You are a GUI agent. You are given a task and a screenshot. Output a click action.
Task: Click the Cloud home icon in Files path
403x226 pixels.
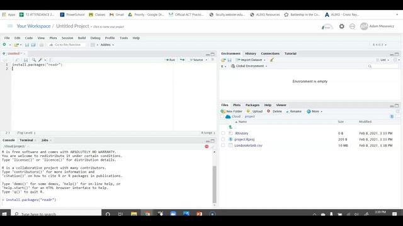pyautogui.click(x=228, y=117)
